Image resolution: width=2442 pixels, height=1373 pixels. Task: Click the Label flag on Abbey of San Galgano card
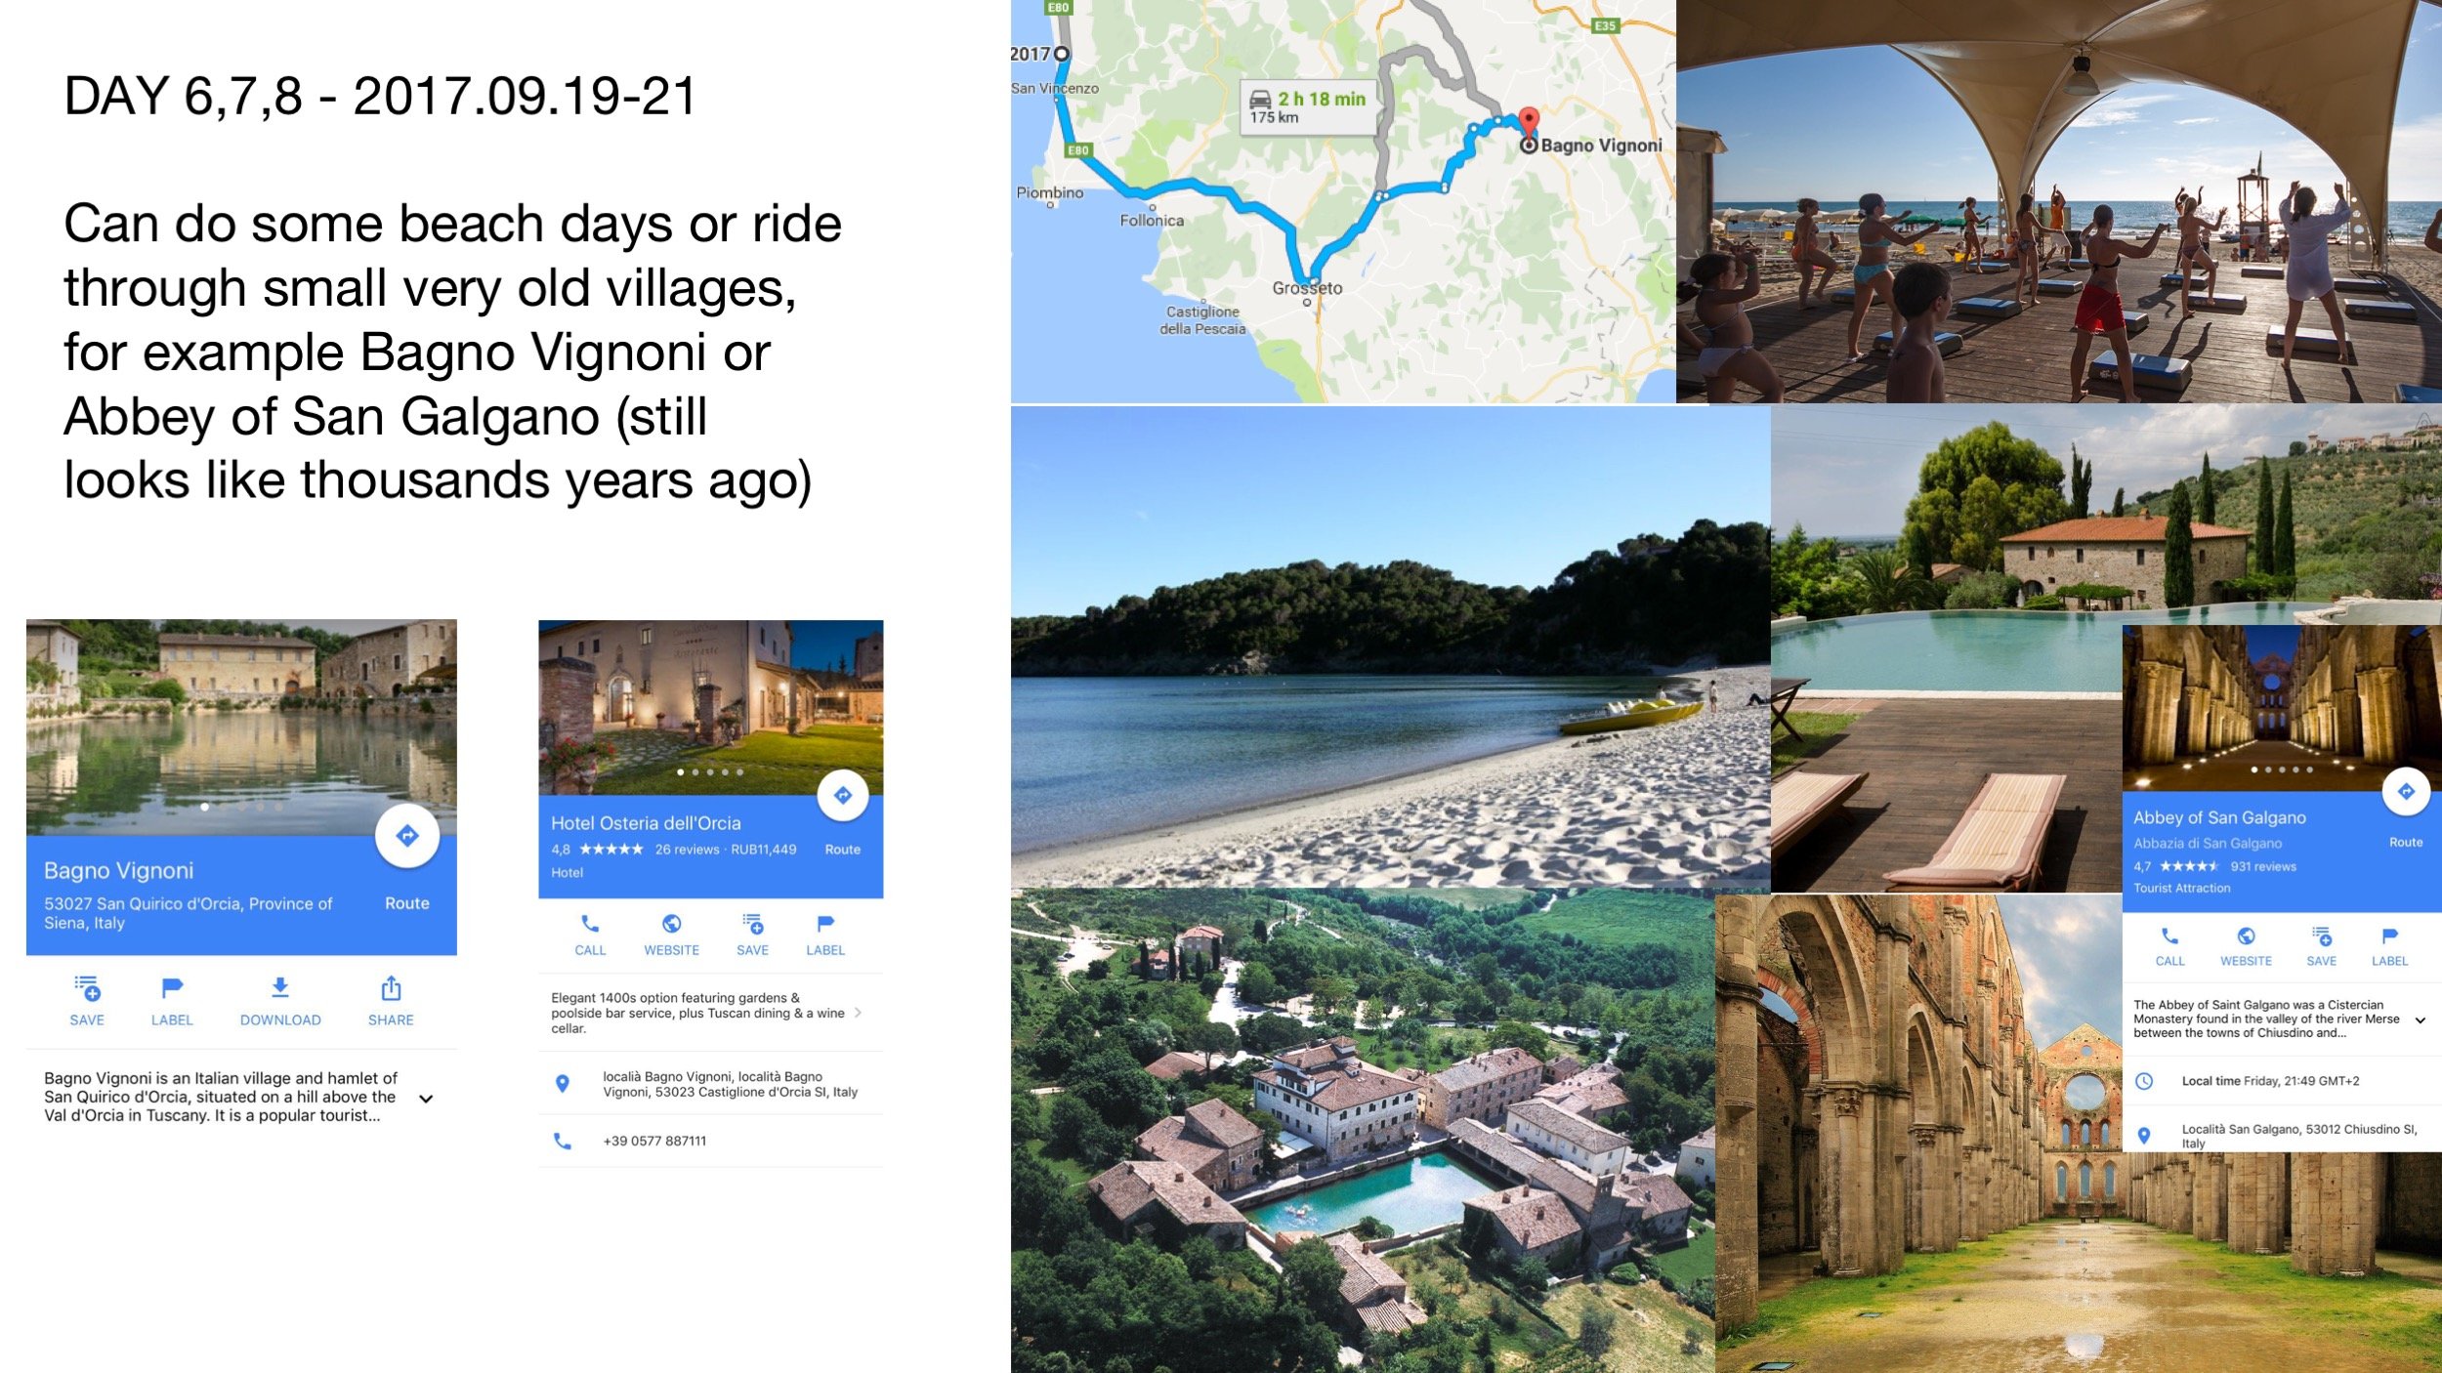coord(2389,936)
